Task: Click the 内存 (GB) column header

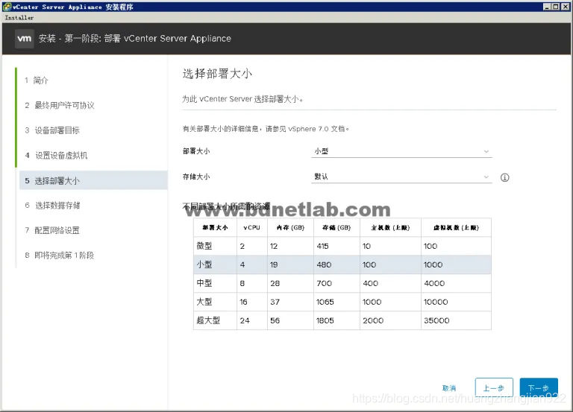Action: tap(290, 228)
